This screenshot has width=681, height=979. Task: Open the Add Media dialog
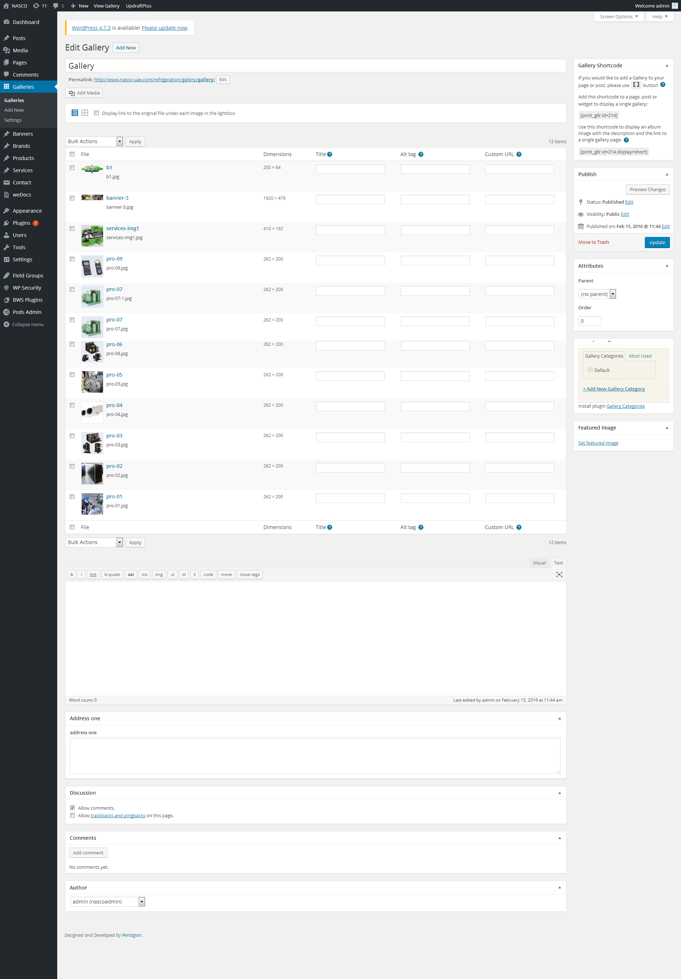coord(84,92)
